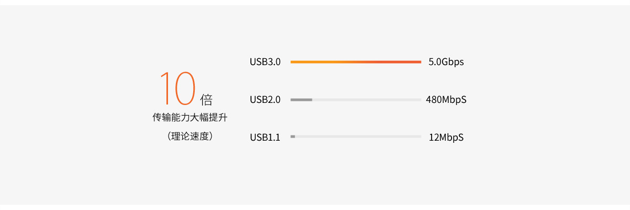Click the 5.0Gbps speed value
Screen dimensions: 630x210
(446, 62)
